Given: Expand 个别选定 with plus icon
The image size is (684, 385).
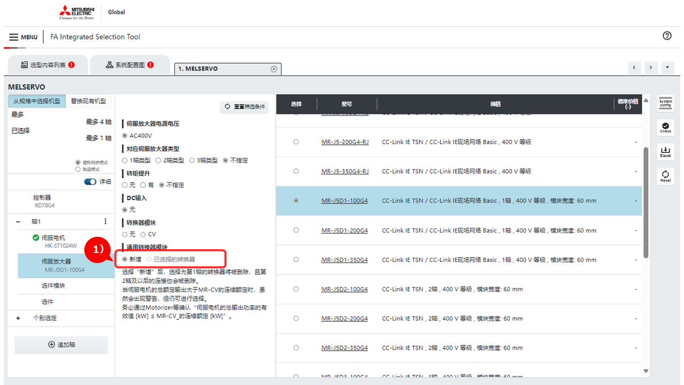Looking at the screenshot, I should 18,318.
